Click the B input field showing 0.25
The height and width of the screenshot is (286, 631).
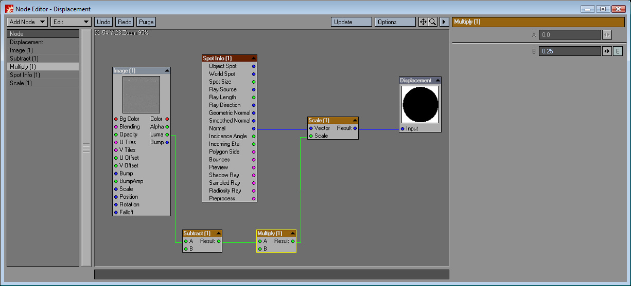tap(570, 51)
